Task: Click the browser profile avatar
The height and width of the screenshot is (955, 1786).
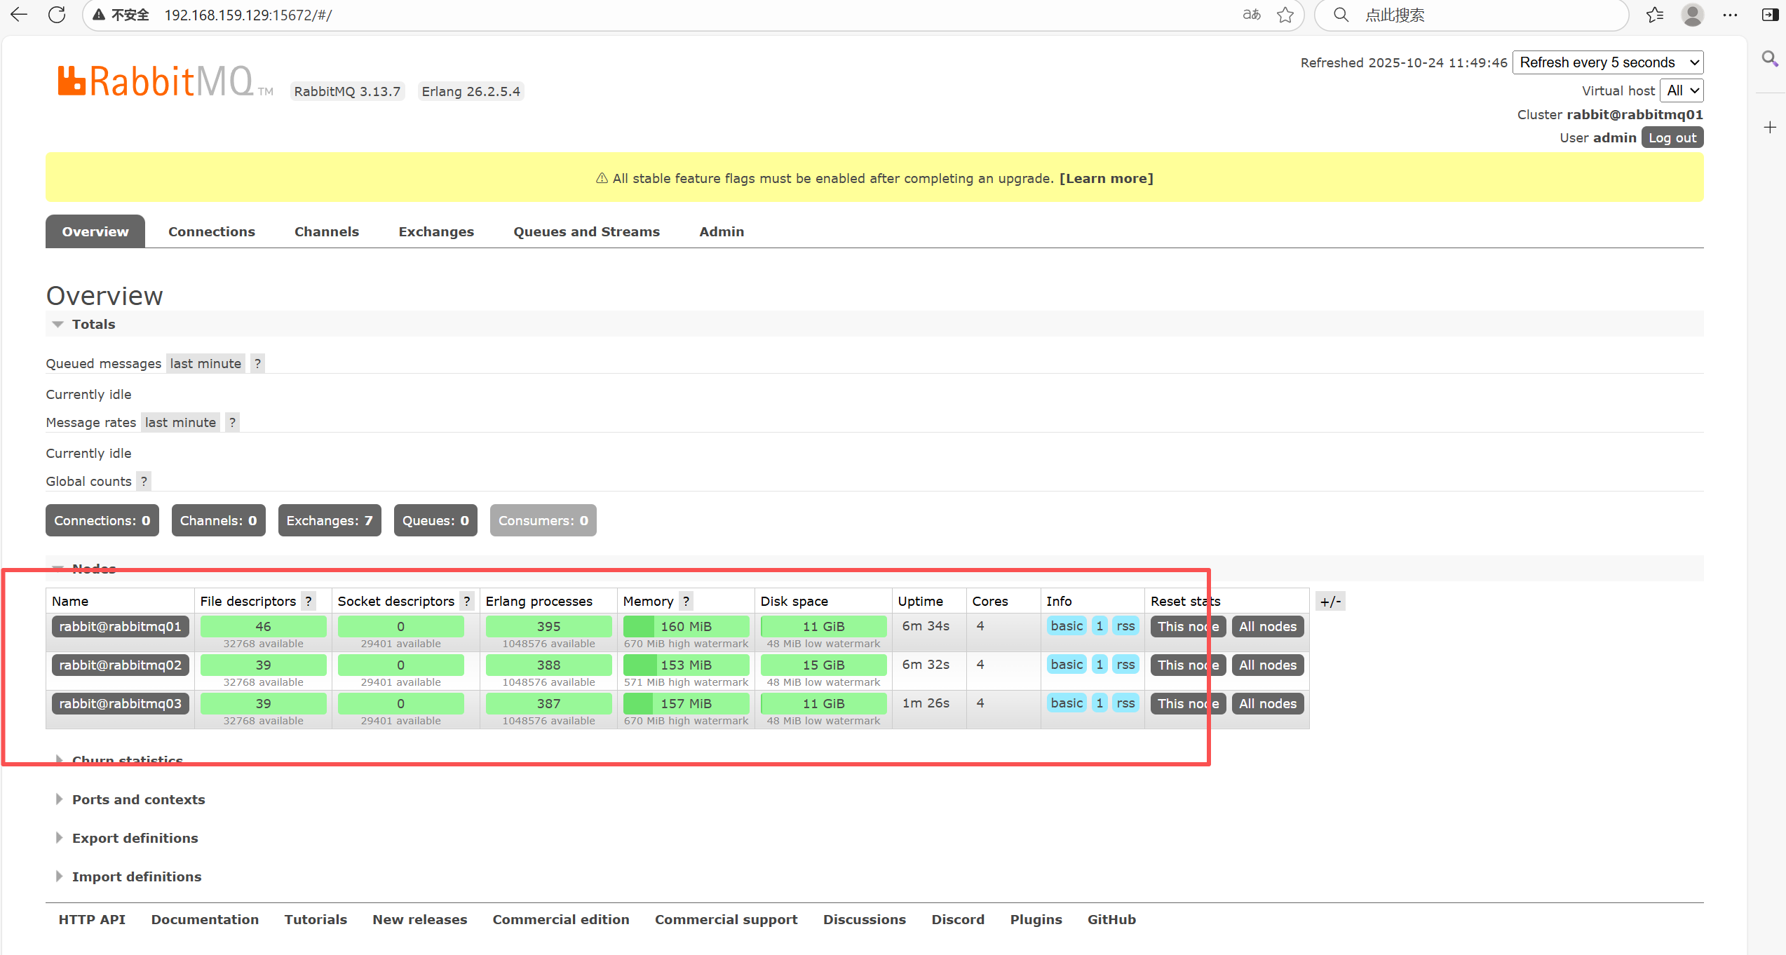Action: pos(1692,15)
